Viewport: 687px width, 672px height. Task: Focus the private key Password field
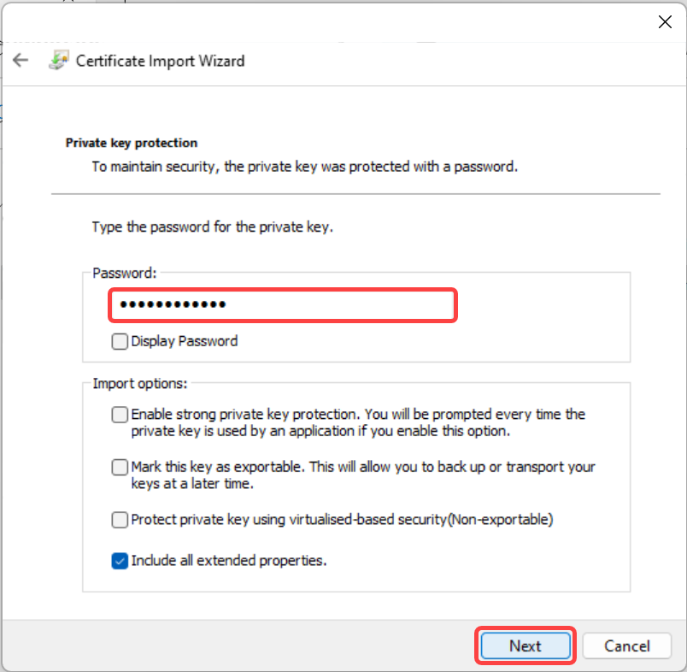(283, 304)
